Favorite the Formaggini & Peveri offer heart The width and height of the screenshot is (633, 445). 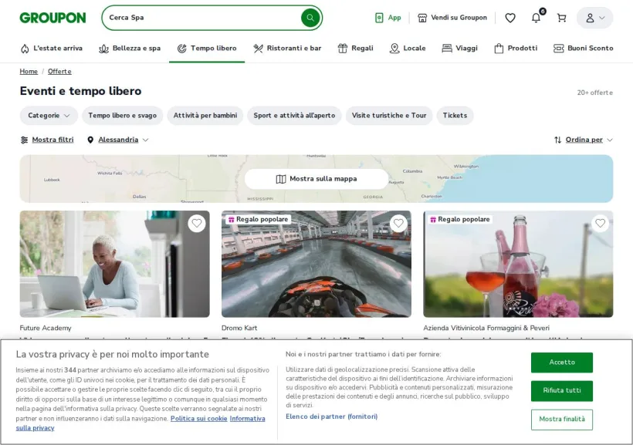click(x=601, y=223)
